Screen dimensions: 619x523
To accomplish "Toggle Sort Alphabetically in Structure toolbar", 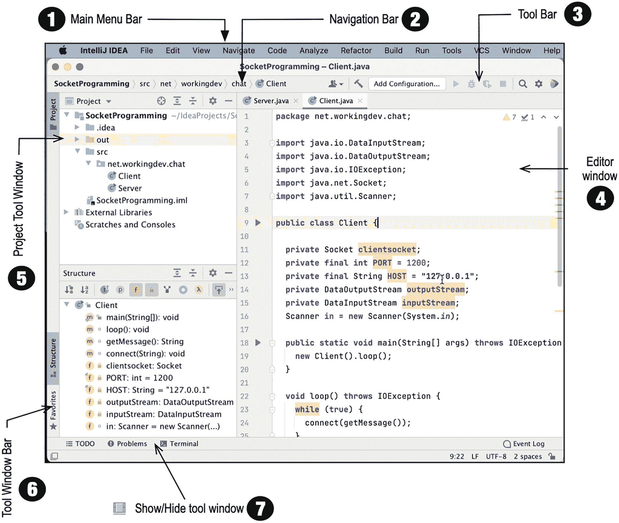I will 85,289.
